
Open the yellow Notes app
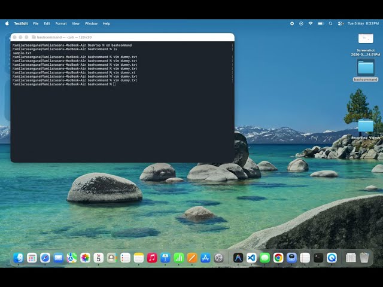pos(139,258)
